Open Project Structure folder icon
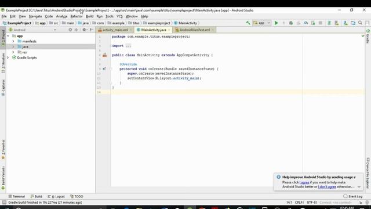 353,23
